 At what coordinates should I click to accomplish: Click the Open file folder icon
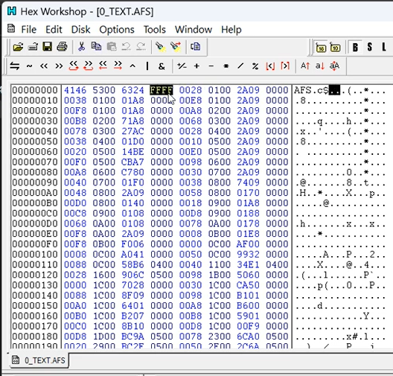pos(18,47)
